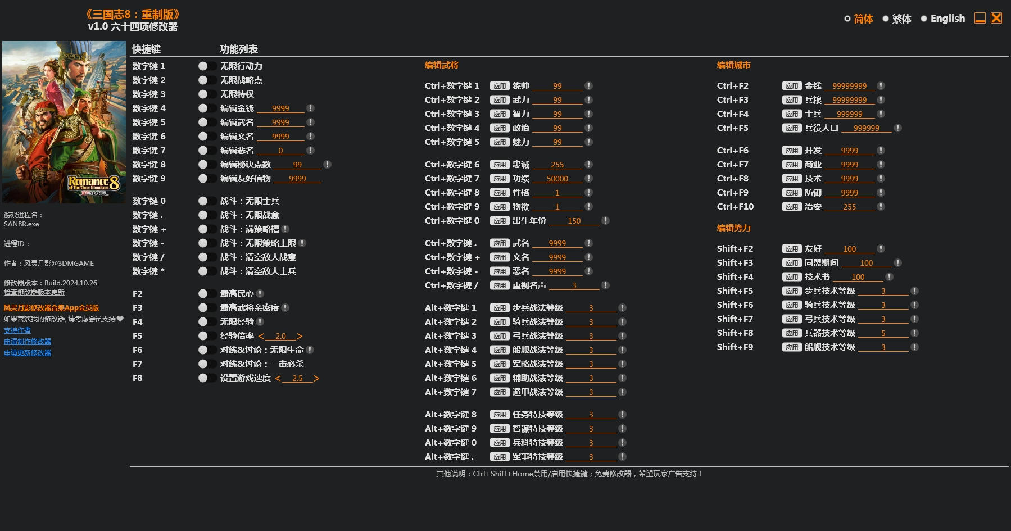The height and width of the screenshot is (531, 1011).
Task: Click info icon for 忠诚 value
Action: pyautogui.click(x=588, y=164)
